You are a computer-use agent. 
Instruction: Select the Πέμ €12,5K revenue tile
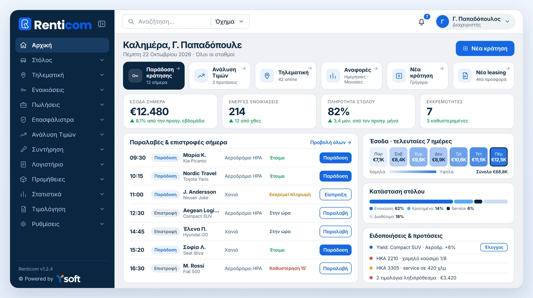tap(499, 157)
